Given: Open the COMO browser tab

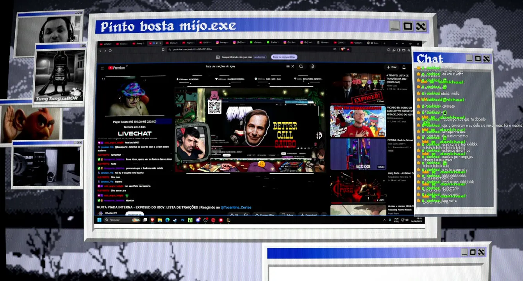Looking at the screenshot, I should [x=340, y=43].
